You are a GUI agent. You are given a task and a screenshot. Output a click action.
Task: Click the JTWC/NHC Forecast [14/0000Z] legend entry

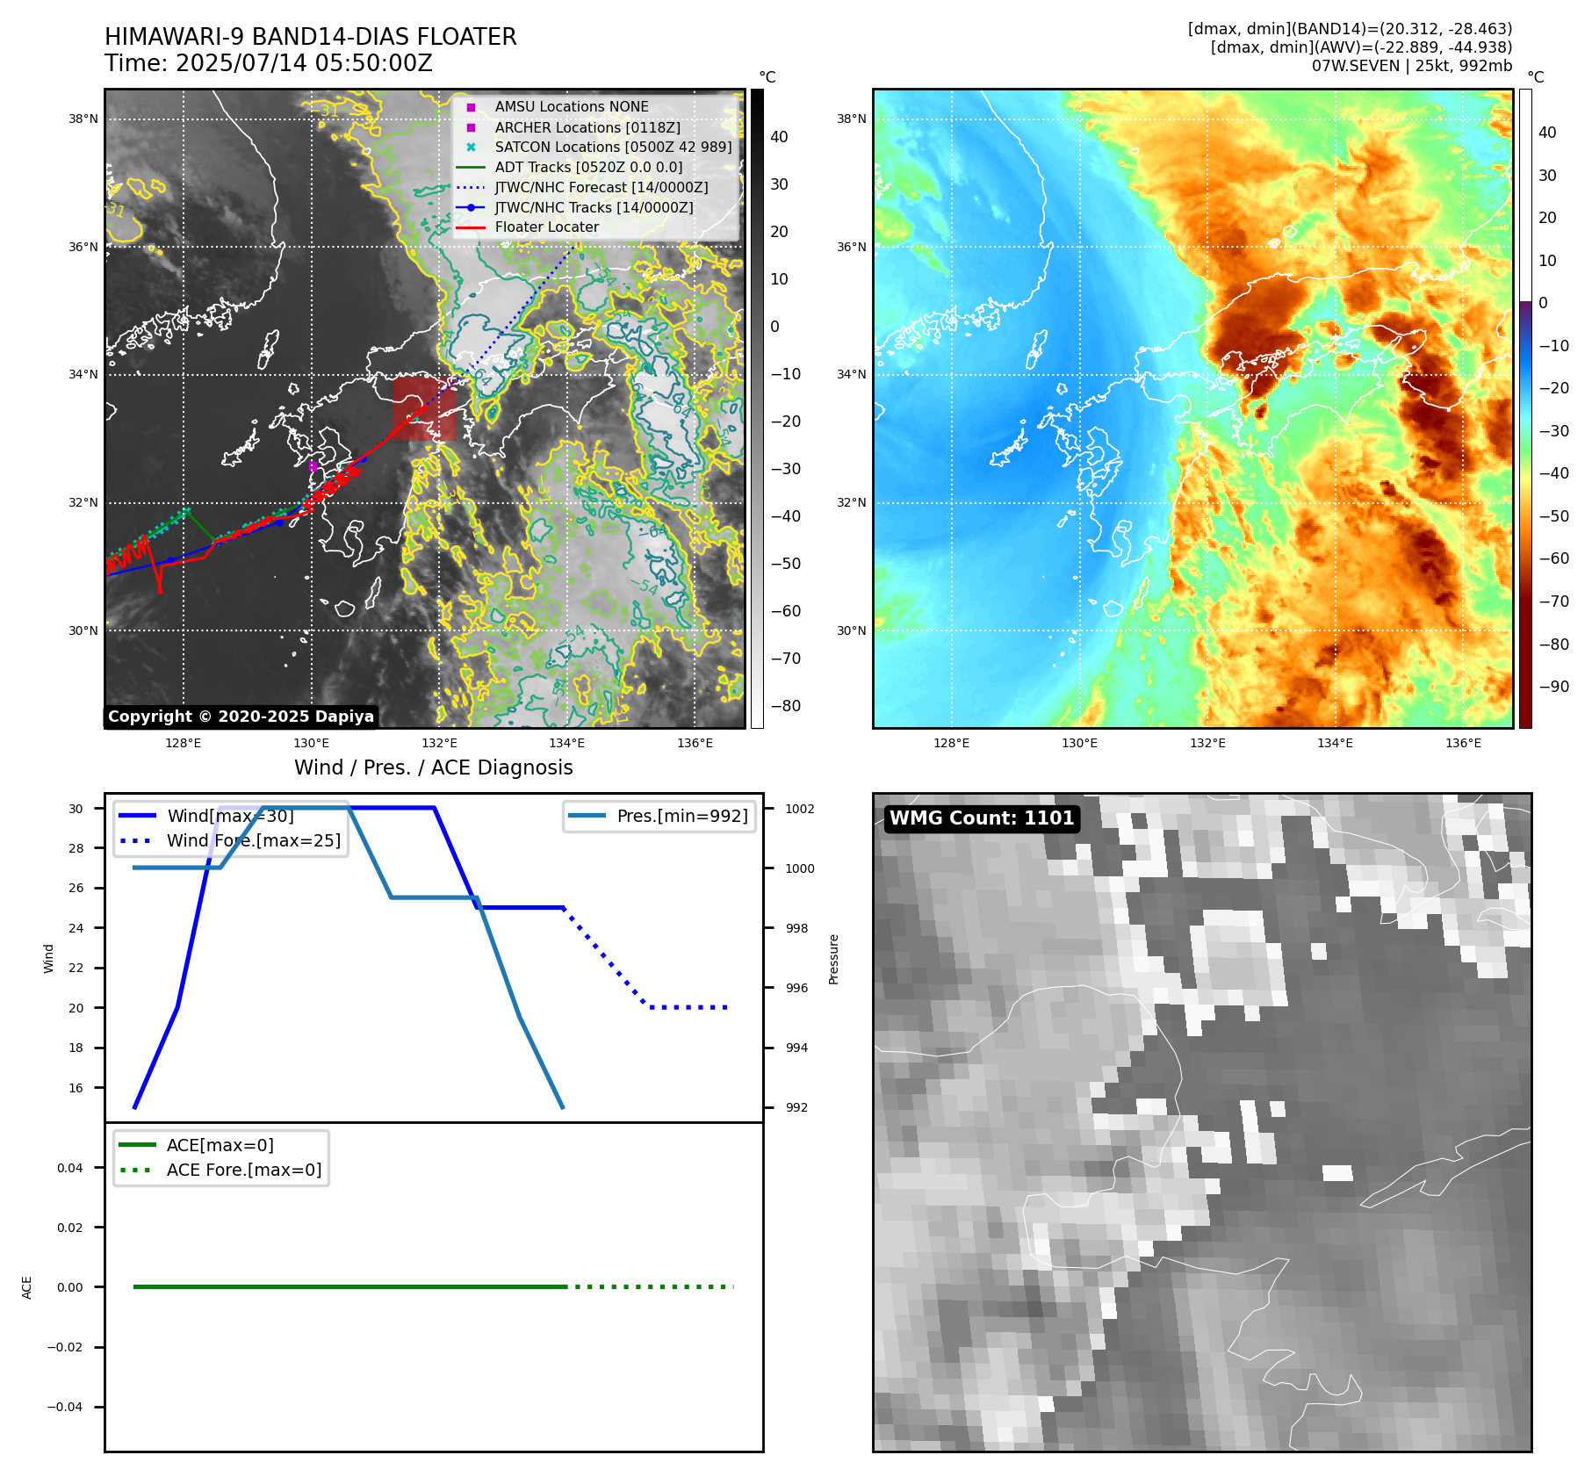pos(582,187)
